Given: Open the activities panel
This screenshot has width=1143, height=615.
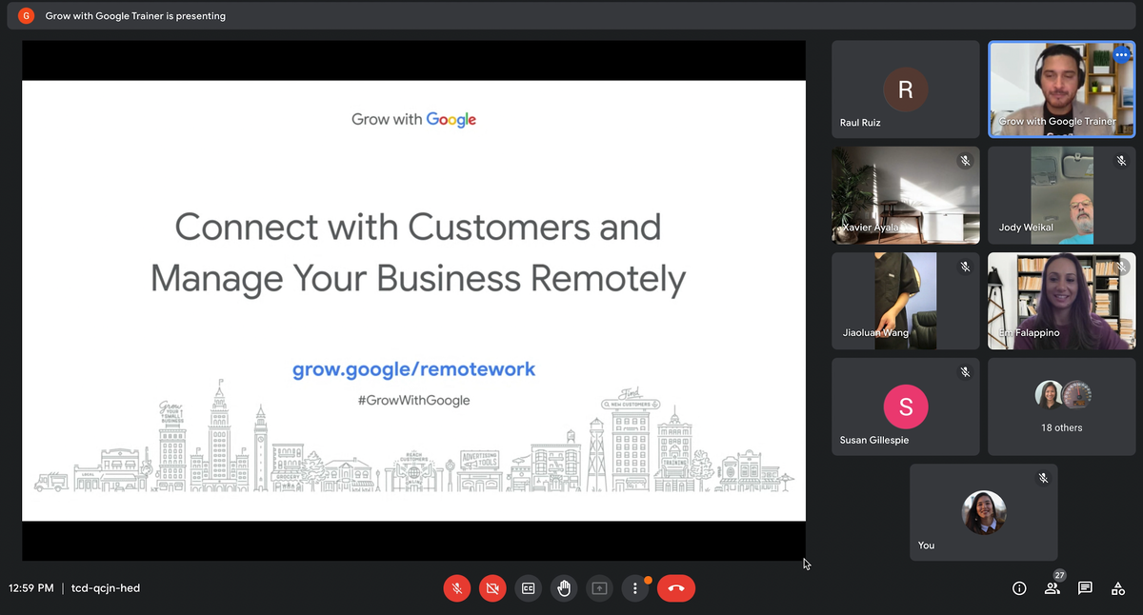Looking at the screenshot, I should pyautogui.click(x=1117, y=588).
